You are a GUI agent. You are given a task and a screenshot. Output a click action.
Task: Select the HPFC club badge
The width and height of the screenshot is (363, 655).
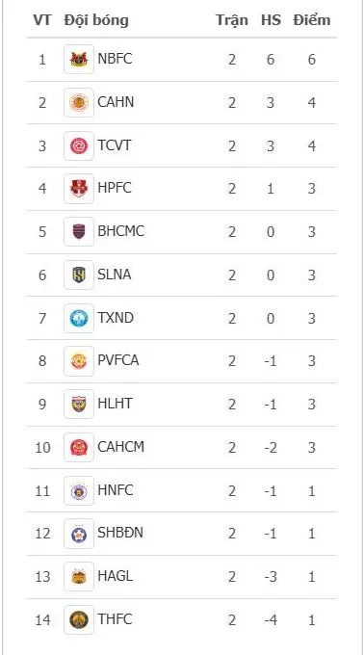click(x=79, y=189)
